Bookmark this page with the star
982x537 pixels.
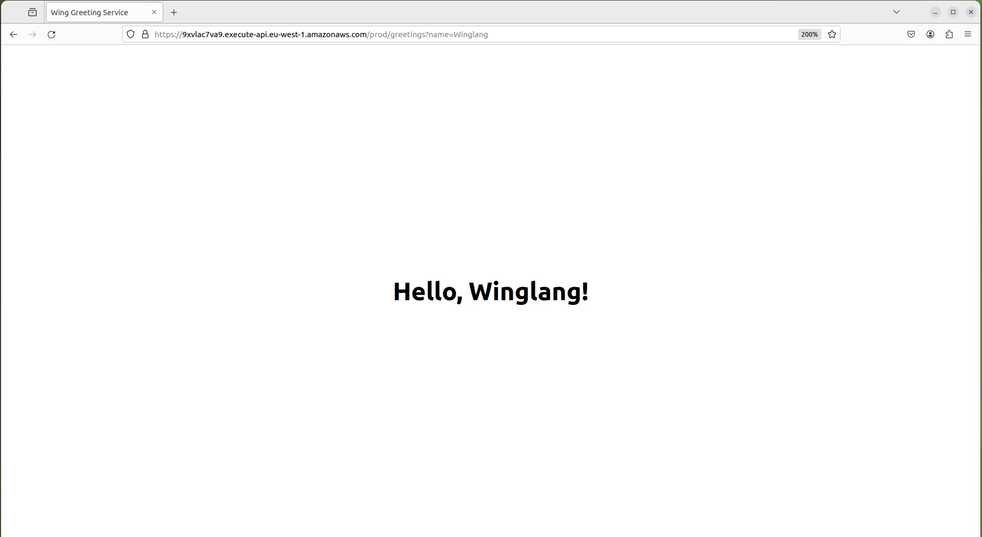coord(832,35)
